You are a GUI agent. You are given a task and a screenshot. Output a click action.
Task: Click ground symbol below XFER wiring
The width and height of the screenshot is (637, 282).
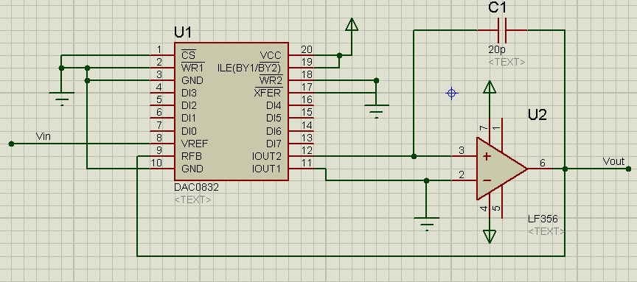click(377, 111)
